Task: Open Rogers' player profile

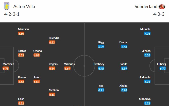Action: (53, 64)
